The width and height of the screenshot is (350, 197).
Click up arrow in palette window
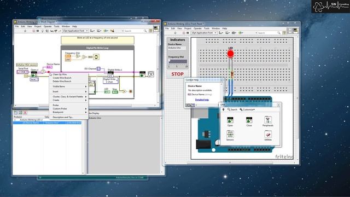pos(223,109)
